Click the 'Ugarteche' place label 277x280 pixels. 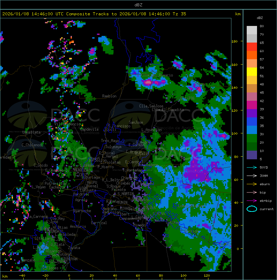click(x=82, y=211)
